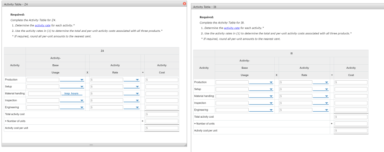The width and height of the screenshot is (384, 152).
Task: Click Z4 Production usage input field
Action: (43, 80)
